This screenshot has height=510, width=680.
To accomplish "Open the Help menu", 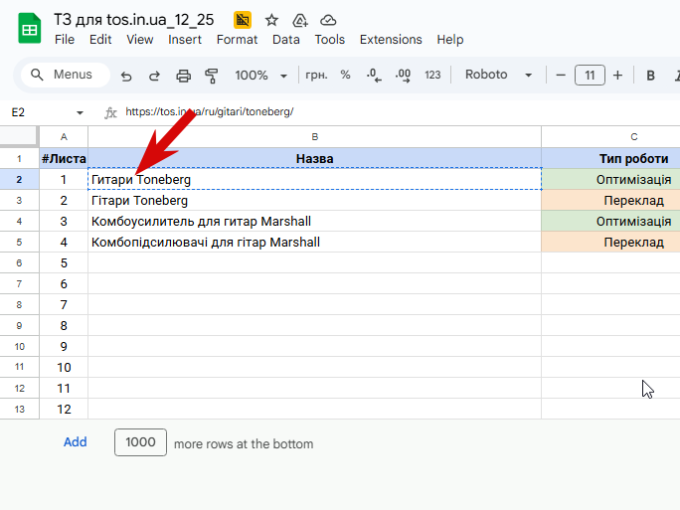I will 450,40.
